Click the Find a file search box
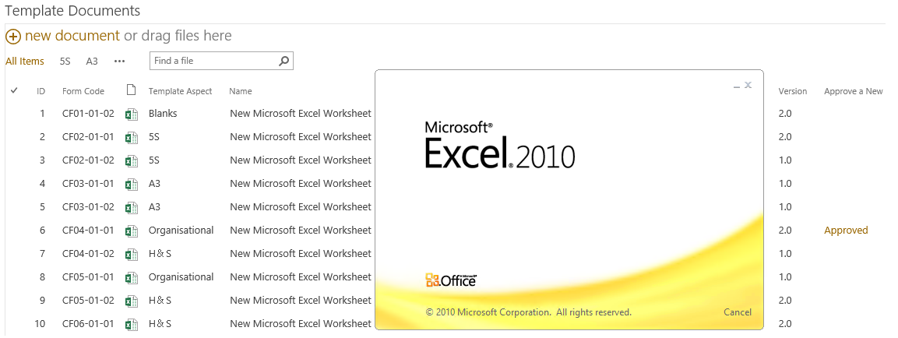 click(x=213, y=61)
